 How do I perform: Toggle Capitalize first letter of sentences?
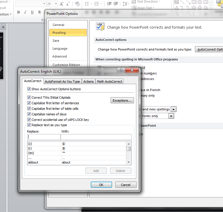pyautogui.click(x=29, y=103)
